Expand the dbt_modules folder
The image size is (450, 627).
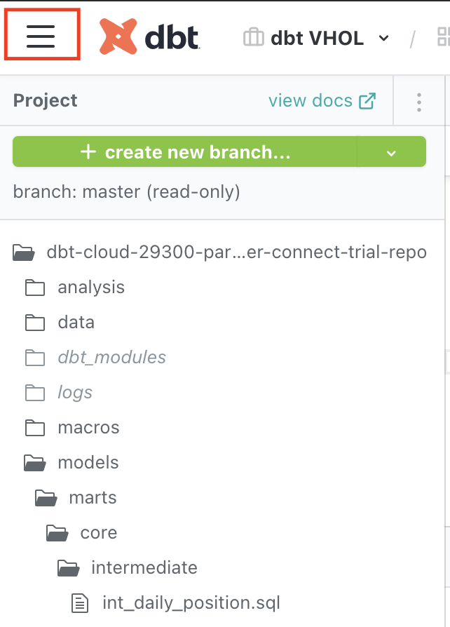pyautogui.click(x=111, y=358)
